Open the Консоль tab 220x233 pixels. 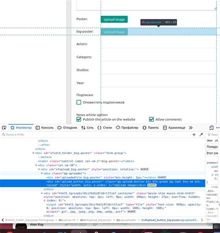pyautogui.click(x=45, y=128)
